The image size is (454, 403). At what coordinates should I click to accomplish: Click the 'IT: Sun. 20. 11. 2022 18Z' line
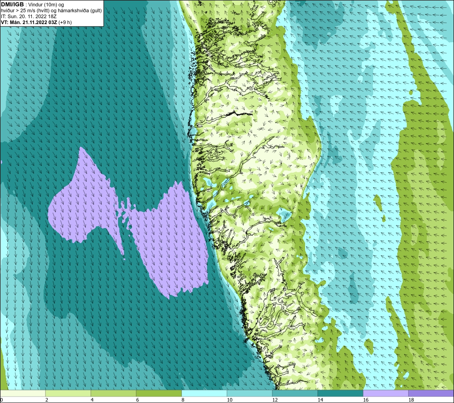coord(28,16)
